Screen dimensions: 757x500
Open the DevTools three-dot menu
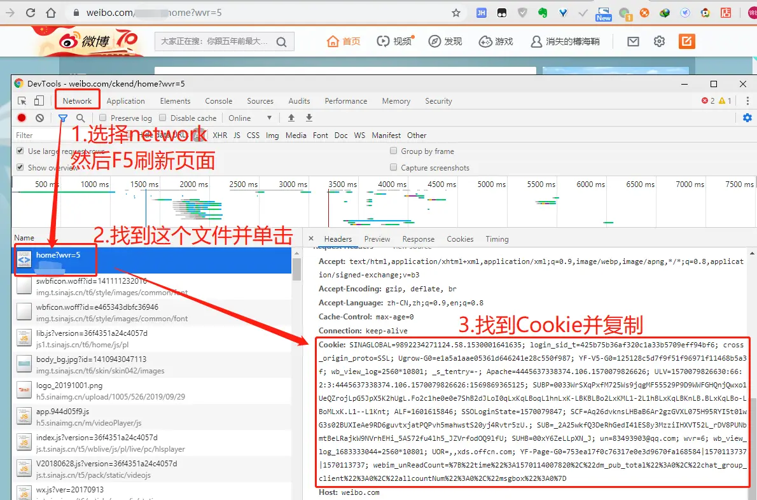747,101
